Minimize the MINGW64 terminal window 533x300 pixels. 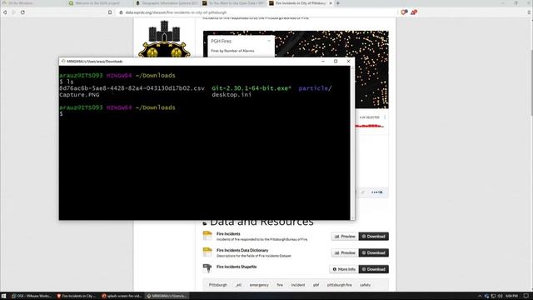(323, 61)
